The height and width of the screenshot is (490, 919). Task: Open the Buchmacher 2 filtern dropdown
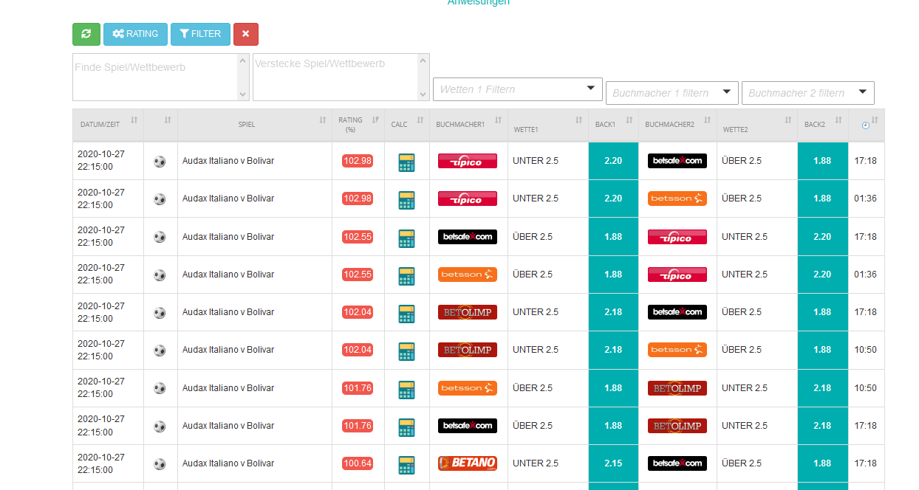tap(808, 93)
